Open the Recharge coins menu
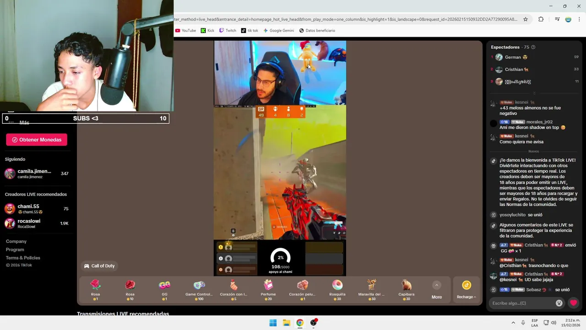The width and height of the screenshot is (586, 330). tap(466, 290)
